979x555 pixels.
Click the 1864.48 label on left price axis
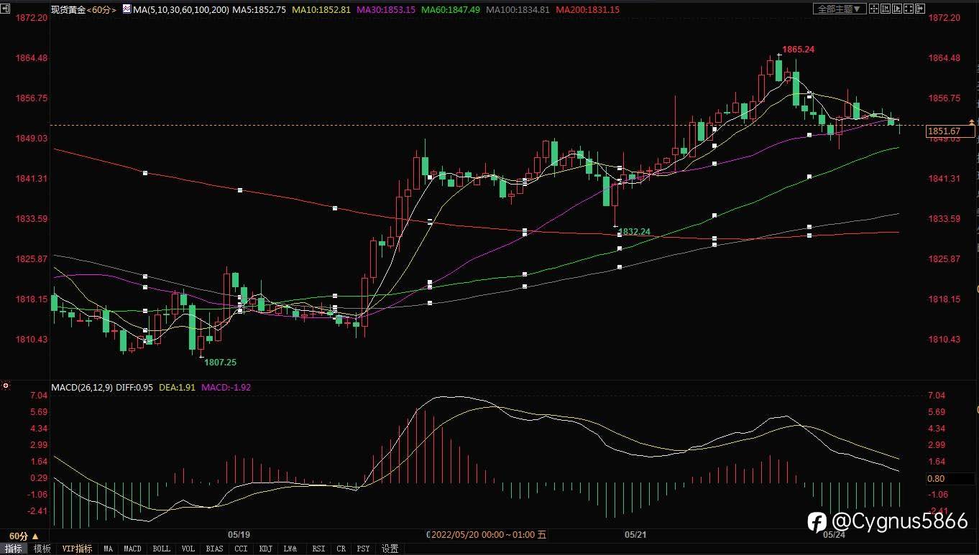coord(32,58)
